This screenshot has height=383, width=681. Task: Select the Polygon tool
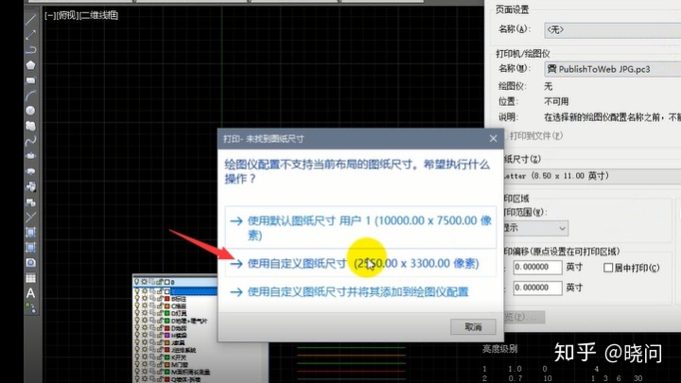pyautogui.click(x=30, y=65)
